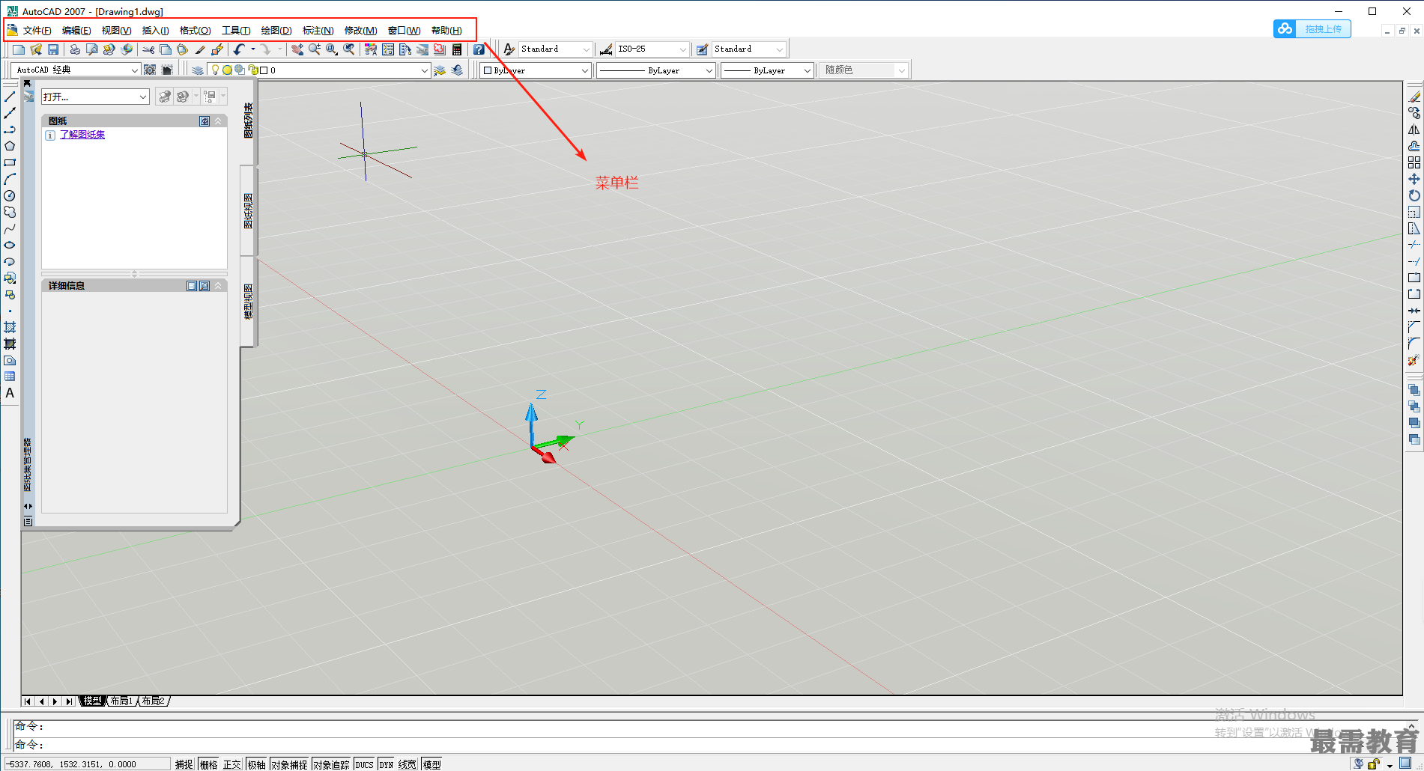Click the 拖拽上传 upload button
Screen dimensions: 1424x771
(x=1312, y=28)
